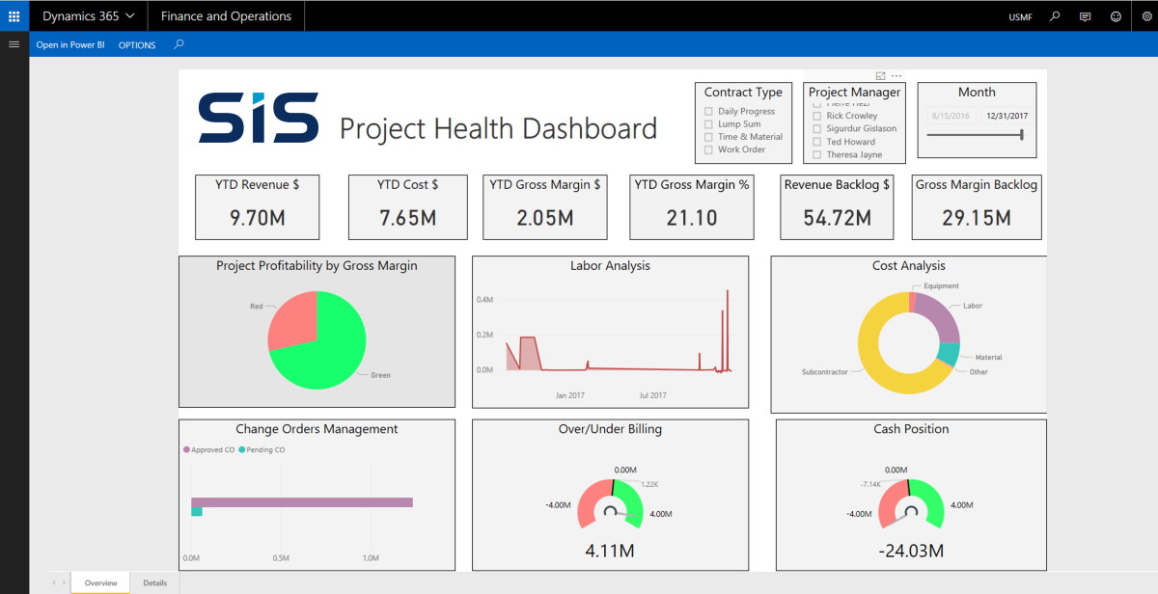
Task: Go to previous report page arrow
Action: coord(54,582)
